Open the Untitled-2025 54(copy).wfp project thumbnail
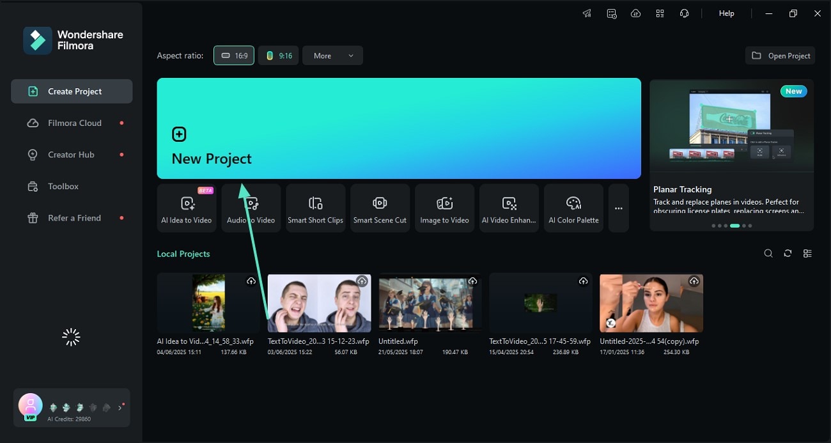Screen dimensions: 831x443 click(x=651, y=303)
